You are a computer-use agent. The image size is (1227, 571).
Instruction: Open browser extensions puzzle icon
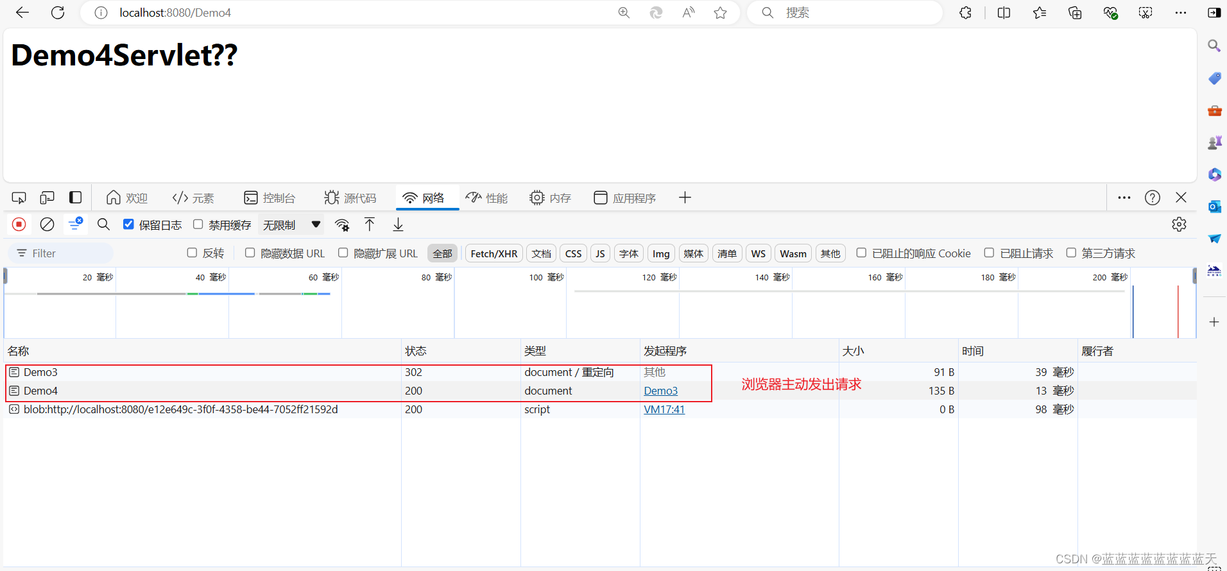(965, 13)
